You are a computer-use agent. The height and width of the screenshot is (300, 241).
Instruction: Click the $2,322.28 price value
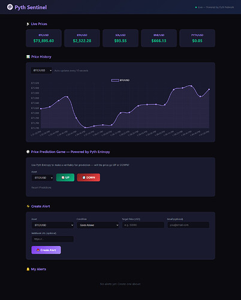(82, 41)
